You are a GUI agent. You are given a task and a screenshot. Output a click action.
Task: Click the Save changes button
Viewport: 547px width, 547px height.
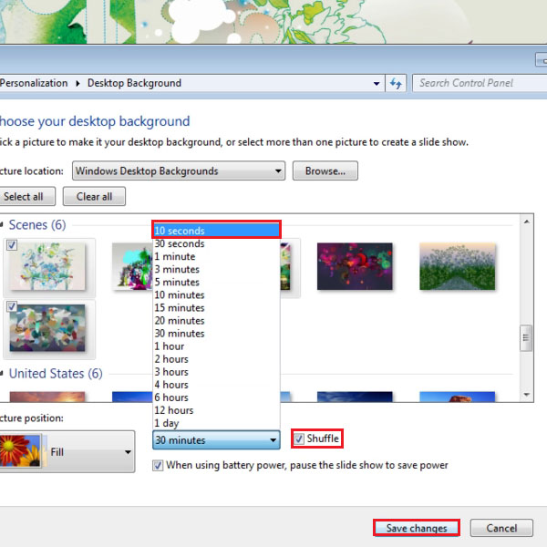coord(417,528)
